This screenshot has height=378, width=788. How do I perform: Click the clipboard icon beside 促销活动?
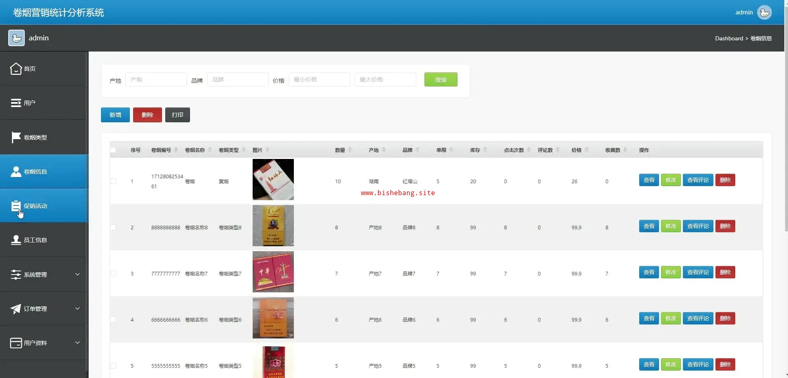pyautogui.click(x=16, y=205)
